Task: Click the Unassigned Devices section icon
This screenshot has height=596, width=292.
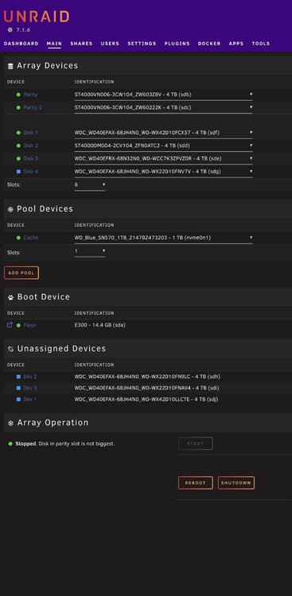Action: [x=10, y=349]
